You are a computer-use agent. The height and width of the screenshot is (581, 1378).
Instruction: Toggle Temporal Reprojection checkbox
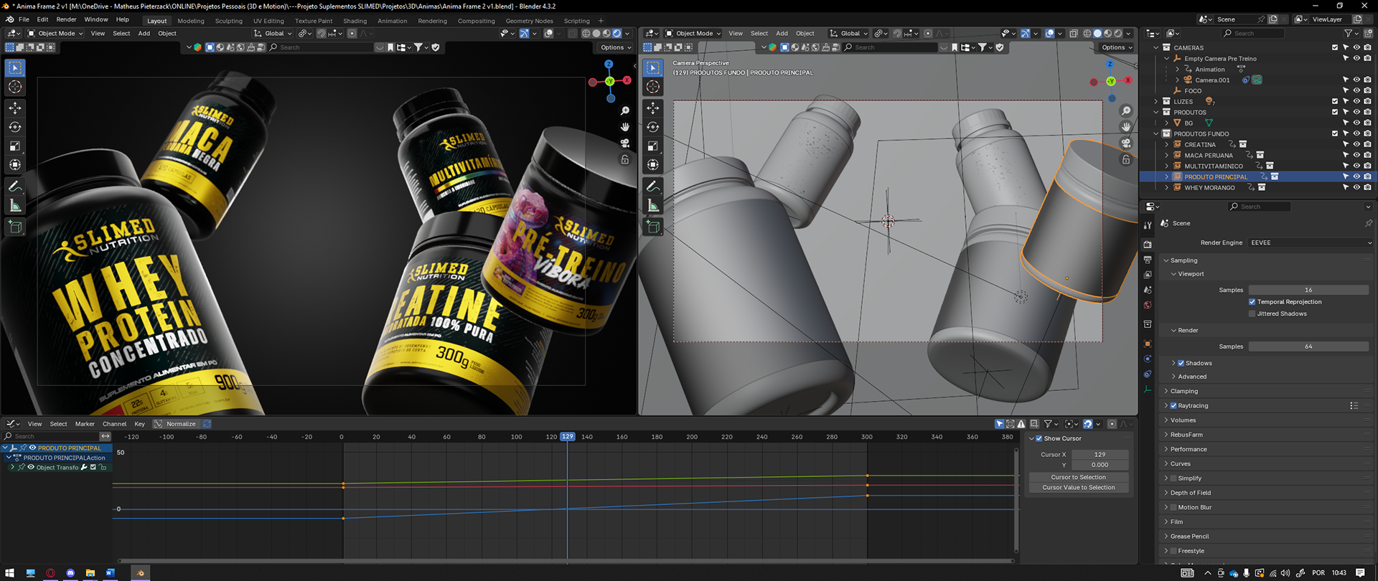1252,302
